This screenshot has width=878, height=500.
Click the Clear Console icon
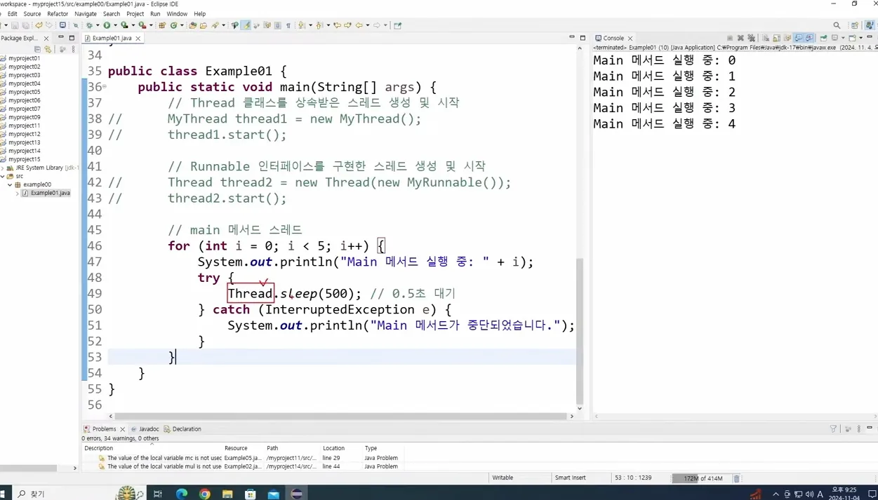tap(766, 38)
